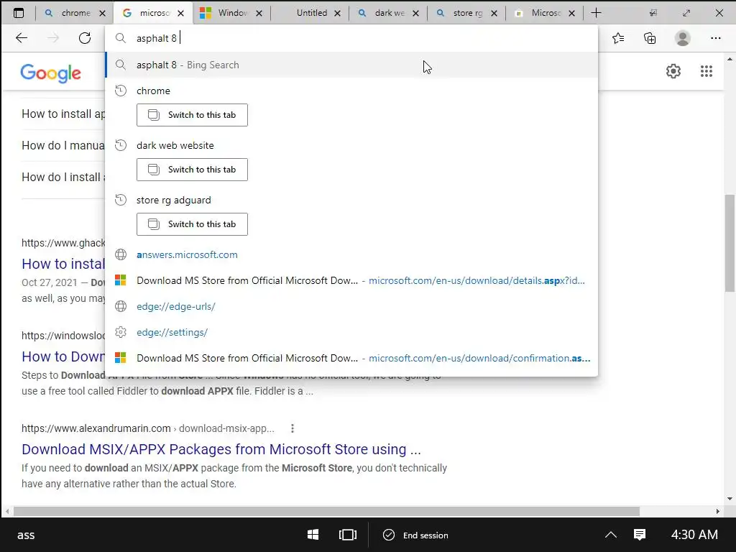Open the edge://settings/ suggestion

(351, 332)
